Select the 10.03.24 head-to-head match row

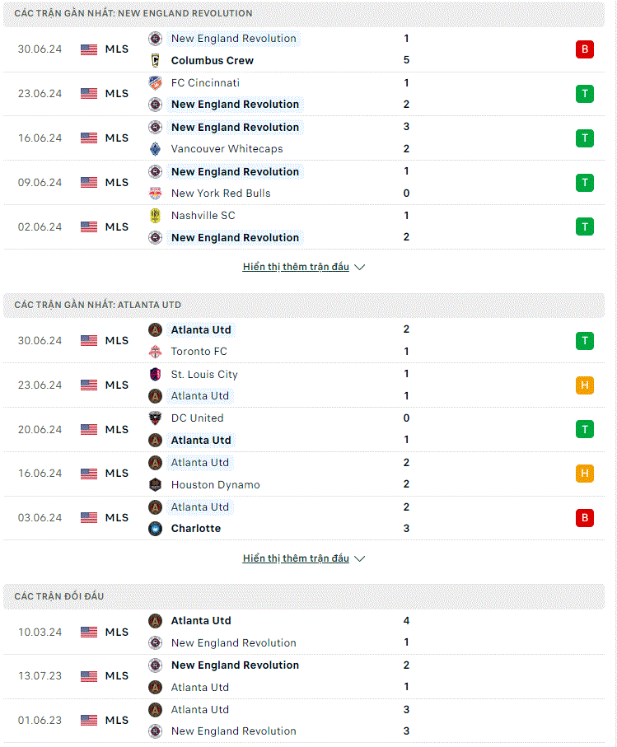(304, 633)
